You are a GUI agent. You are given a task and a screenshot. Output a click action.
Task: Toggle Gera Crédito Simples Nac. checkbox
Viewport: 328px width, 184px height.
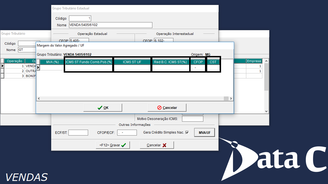point(187,132)
